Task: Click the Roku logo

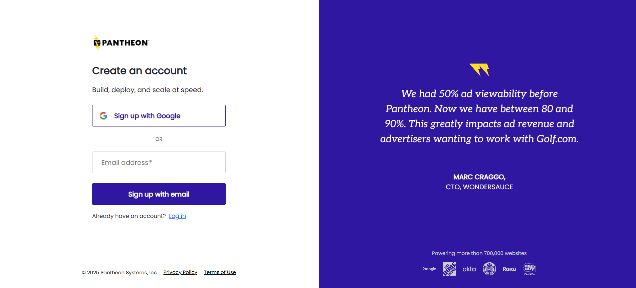Action: pos(509,269)
